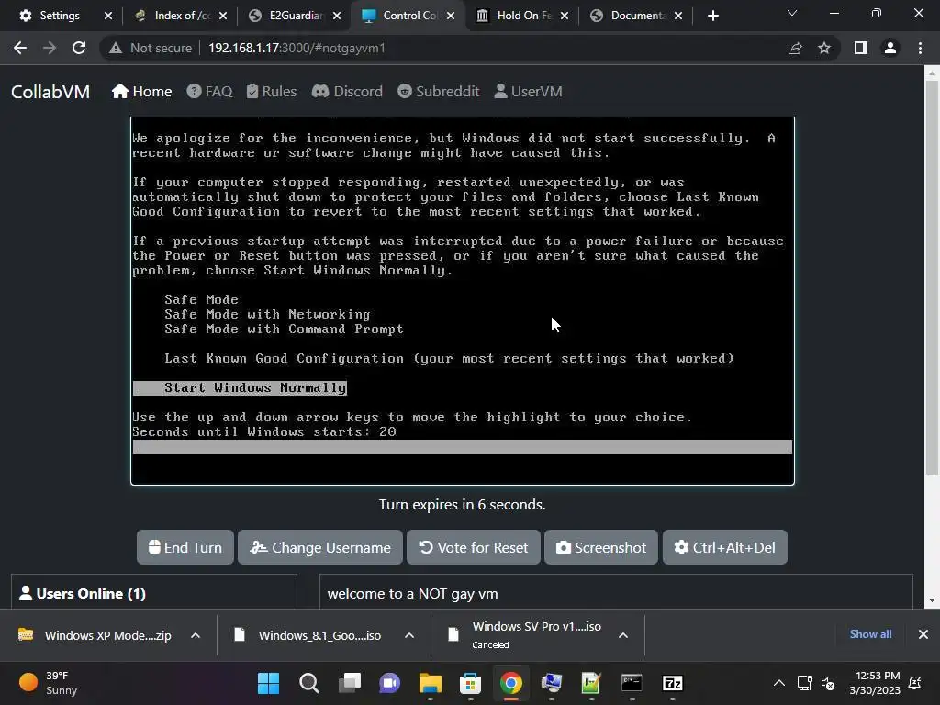
Task: Click the CollabVM logo text
Action: (x=50, y=92)
